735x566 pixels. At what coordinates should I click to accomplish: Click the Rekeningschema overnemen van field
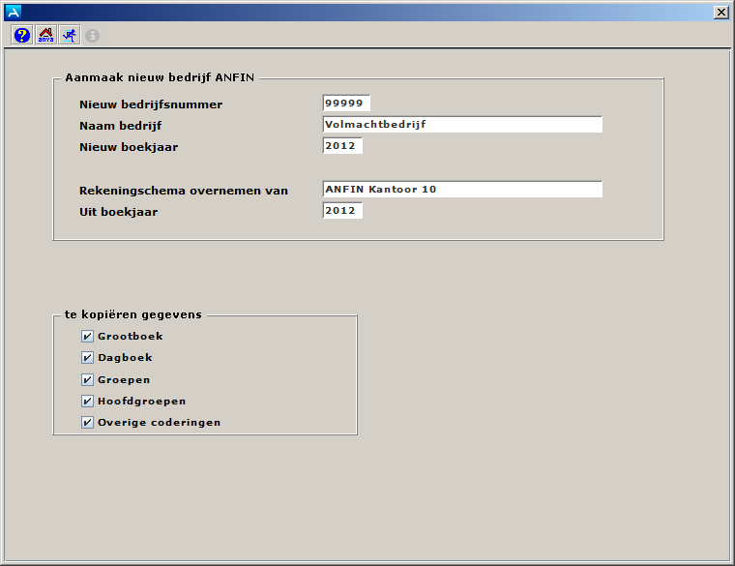click(462, 190)
